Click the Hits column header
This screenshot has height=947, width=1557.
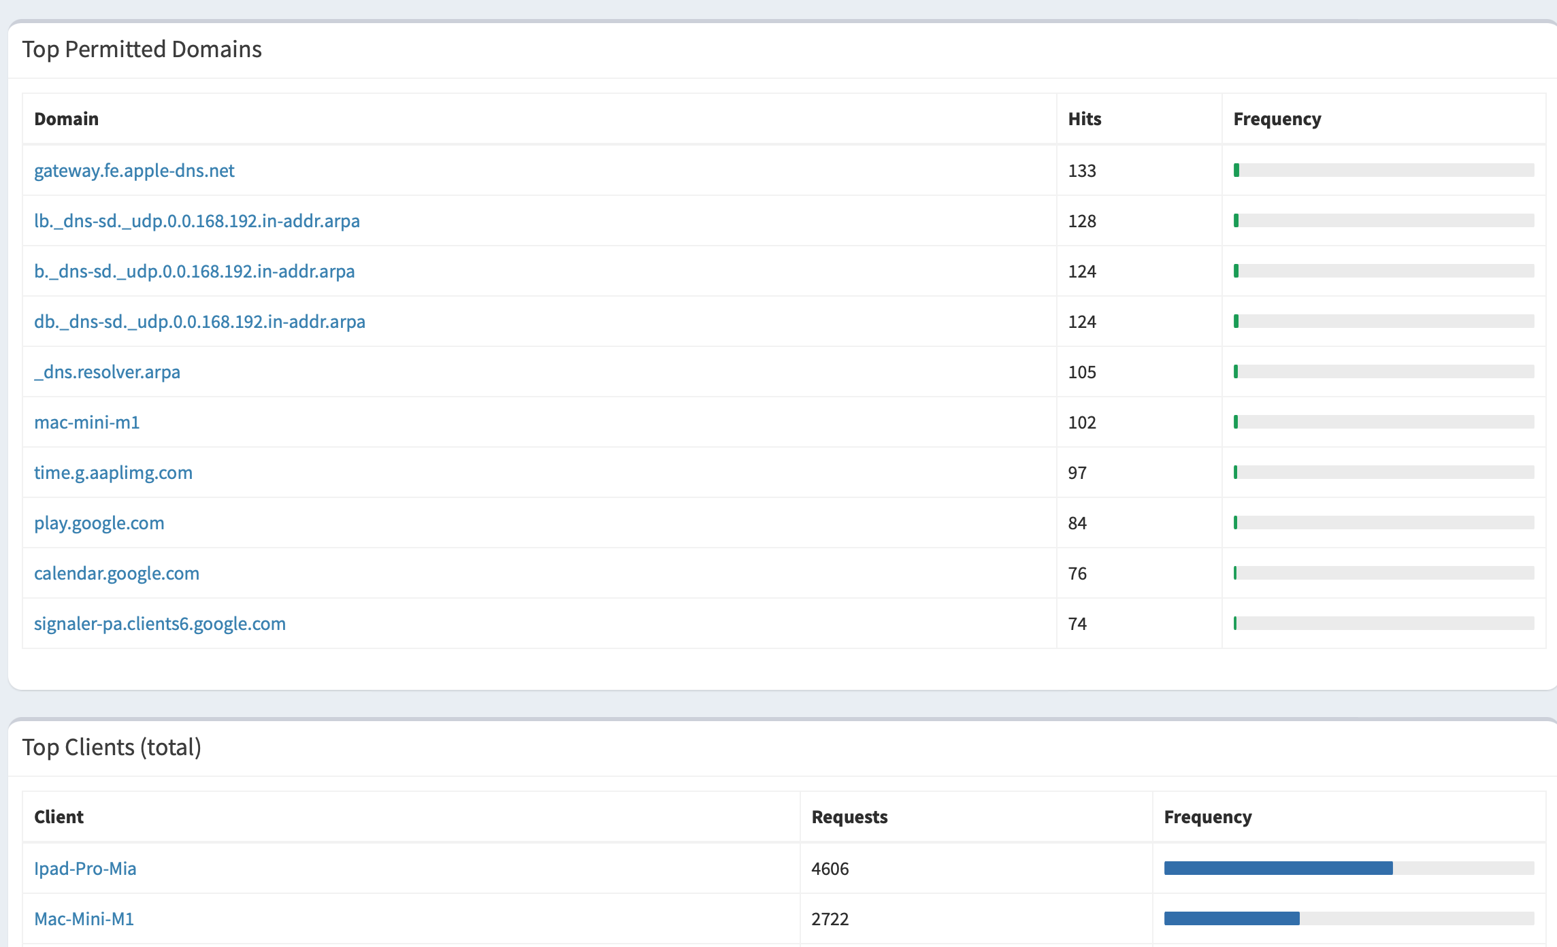[x=1084, y=119]
